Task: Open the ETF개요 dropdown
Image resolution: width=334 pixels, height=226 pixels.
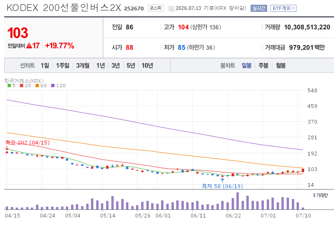Action: pos(283,9)
